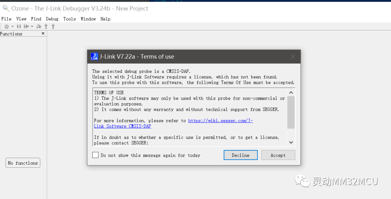Click the 'No functions' placeholder label
The width and height of the screenshot is (391, 199).
23,163
